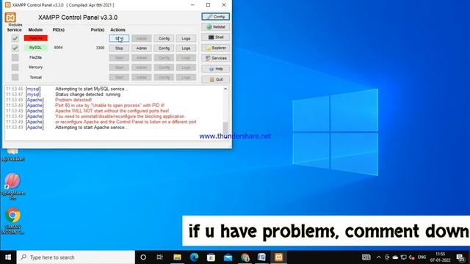Image resolution: width=470 pixels, height=264 pixels.
Task: Click the MySQL PID value 6064
Action: pos(59,48)
